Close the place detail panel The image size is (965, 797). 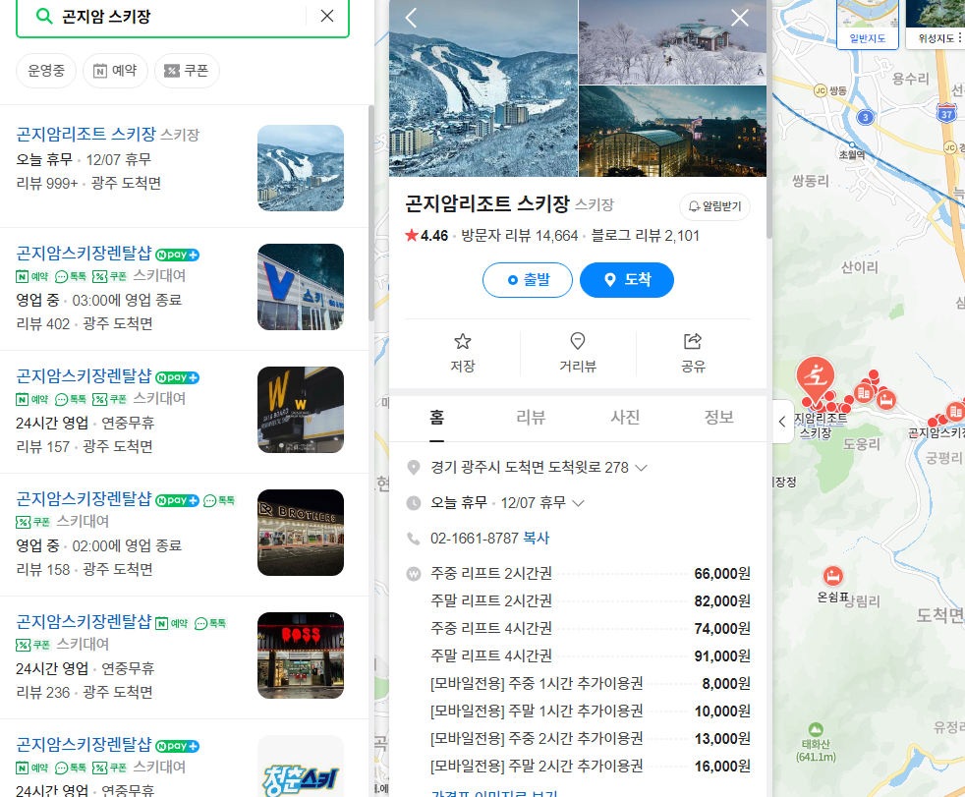[740, 18]
